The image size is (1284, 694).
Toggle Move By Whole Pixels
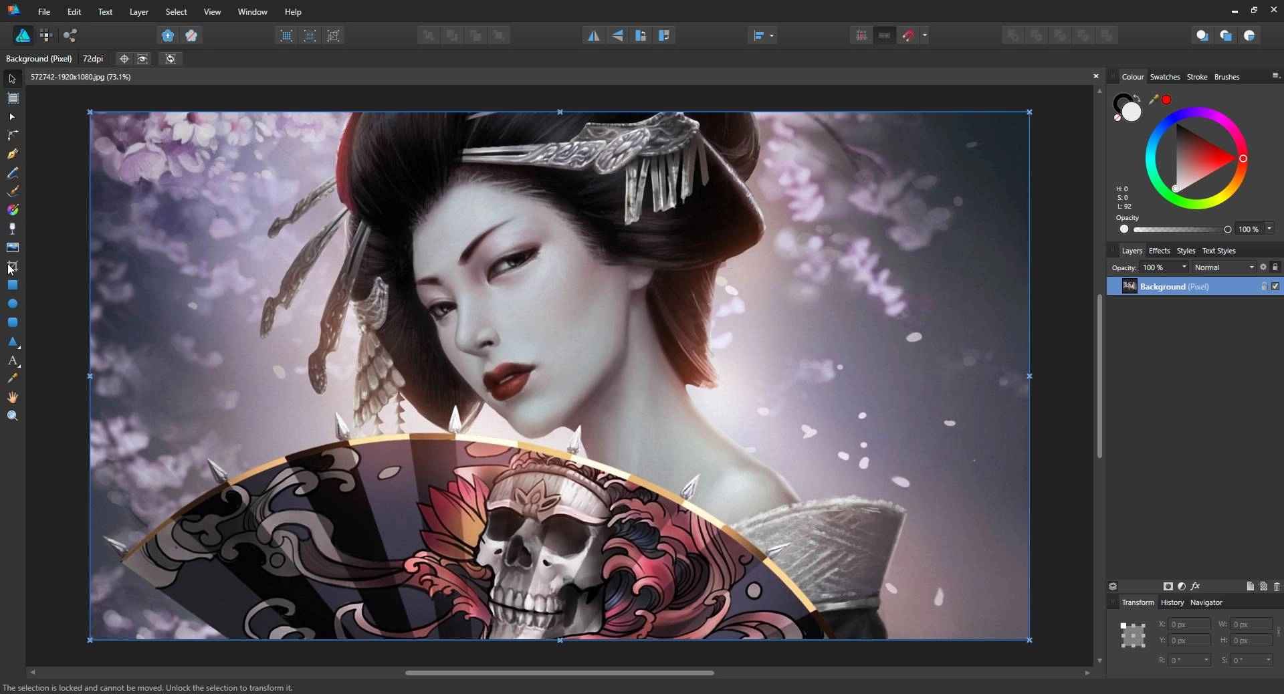pos(885,35)
